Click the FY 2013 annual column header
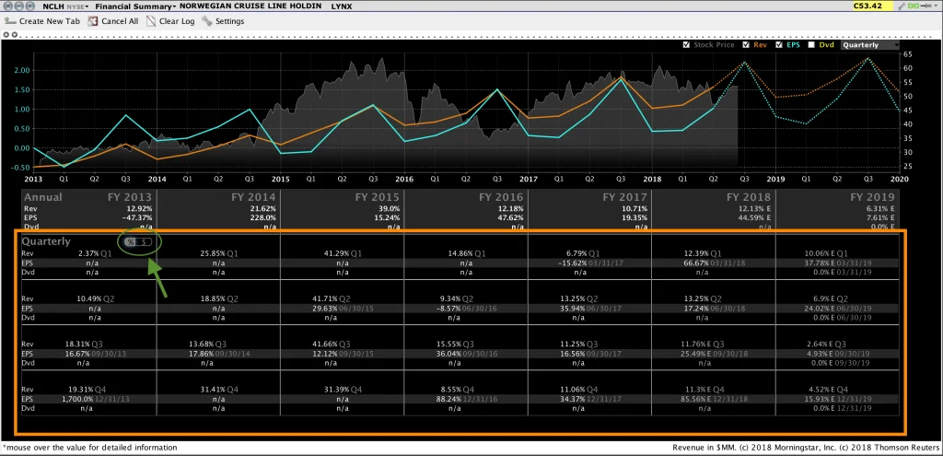Viewport: 943px width, 456px height. (x=129, y=197)
